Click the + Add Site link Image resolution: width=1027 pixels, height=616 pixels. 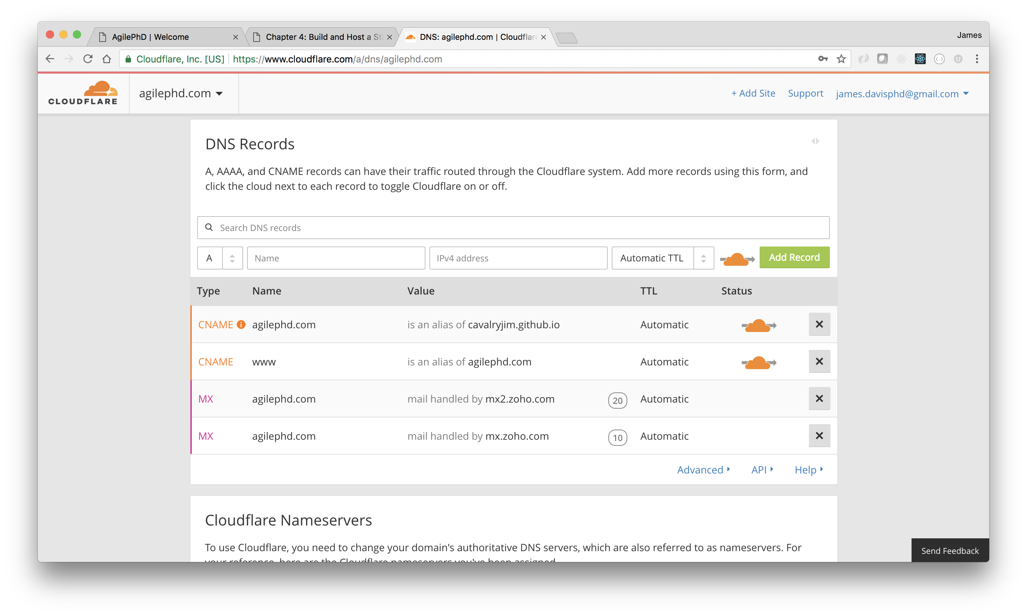(753, 94)
